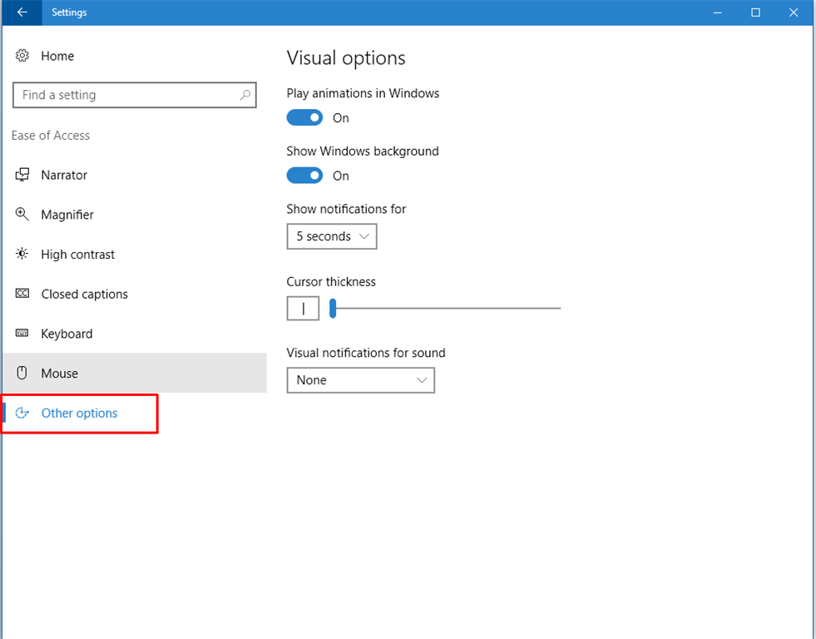Open the Other options section
This screenshot has width=816, height=639.
coord(79,414)
